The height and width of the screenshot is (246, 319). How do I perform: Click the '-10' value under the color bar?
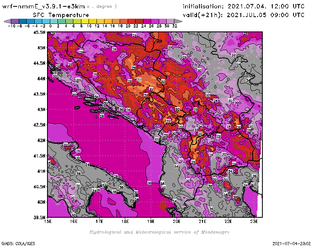(12, 26)
